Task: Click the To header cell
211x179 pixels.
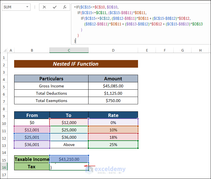Action: [69, 115]
